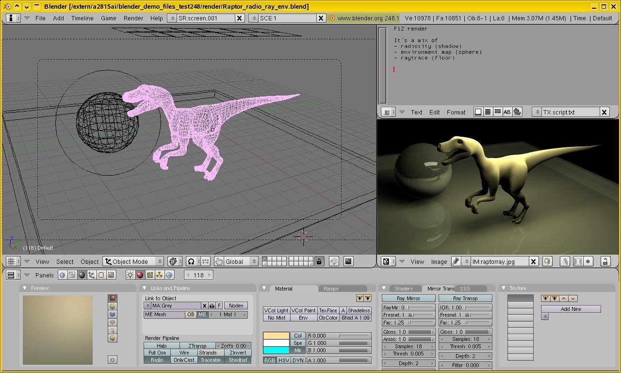Open the Object Mode dropdown menu
This screenshot has width=621, height=373.
pyautogui.click(x=133, y=261)
